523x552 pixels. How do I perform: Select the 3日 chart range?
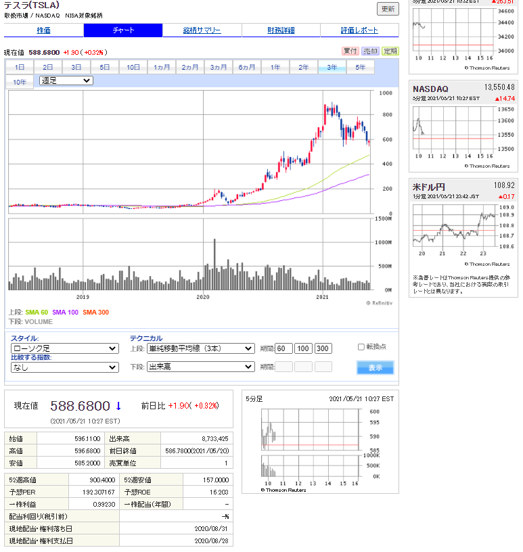[x=76, y=67]
